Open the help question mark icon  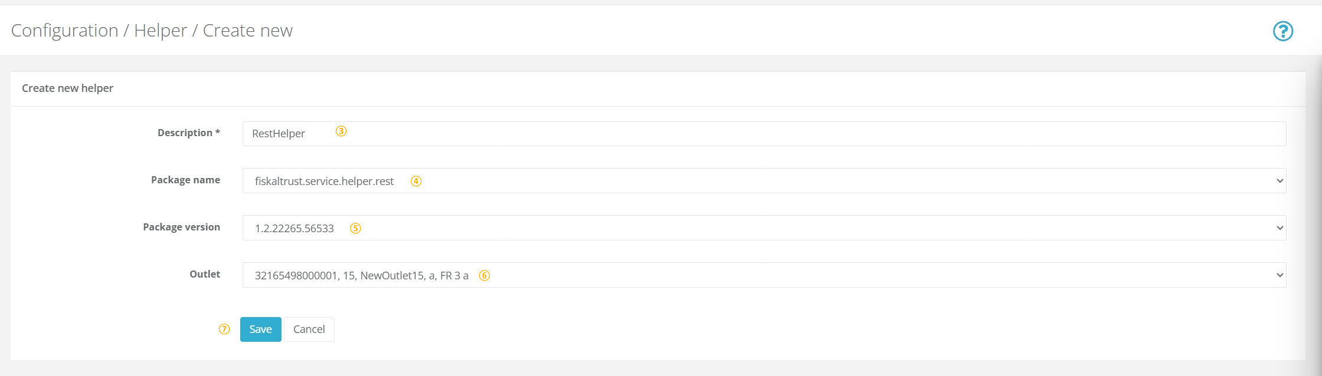coord(1282,31)
